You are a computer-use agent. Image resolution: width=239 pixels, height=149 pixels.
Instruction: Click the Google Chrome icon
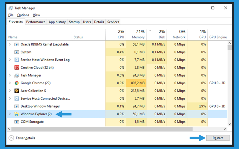pos(17,83)
